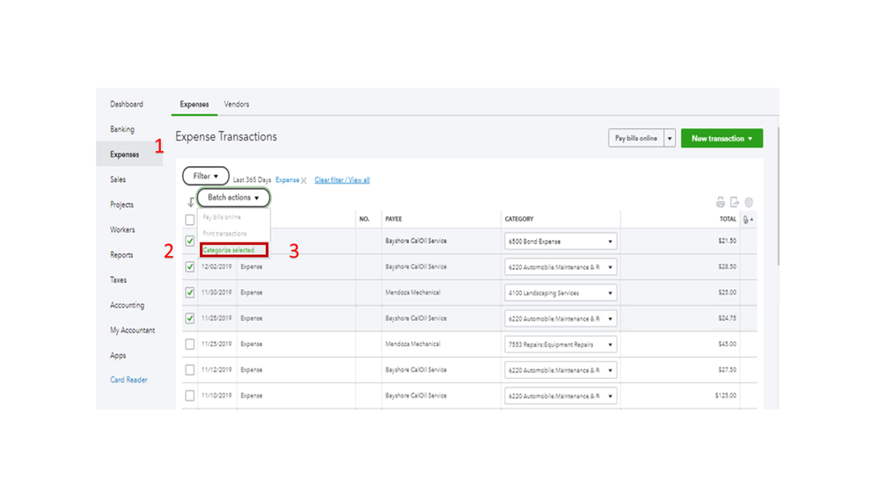
Task: Open Banking in the left navigation
Action: pyautogui.click(x=122, y=129)
